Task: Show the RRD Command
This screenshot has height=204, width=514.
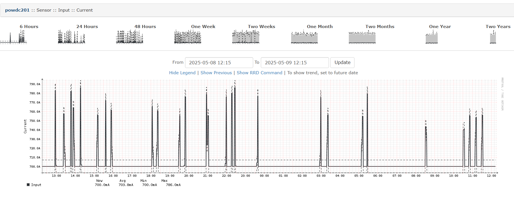Action: [259, 73]
